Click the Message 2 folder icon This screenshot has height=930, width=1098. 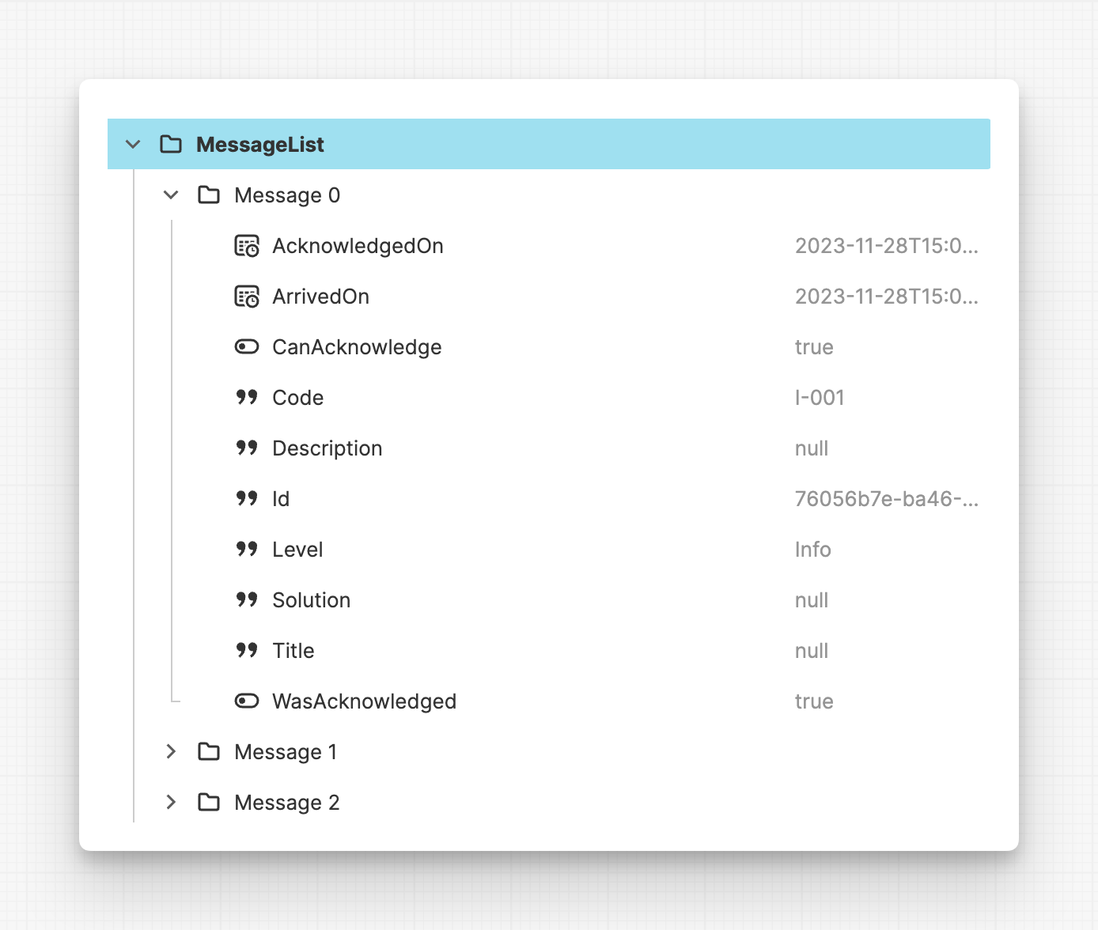tap(209, 802)
